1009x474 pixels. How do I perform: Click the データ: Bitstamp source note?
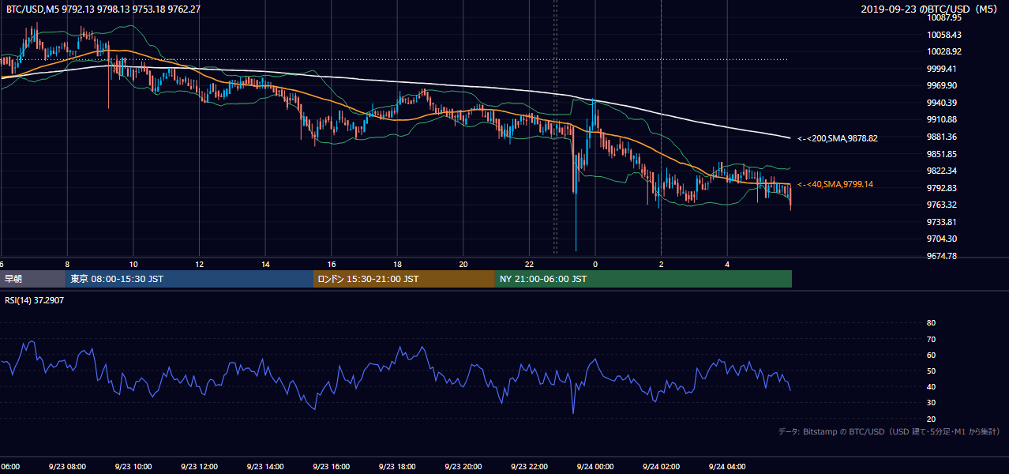pos(889,431)
